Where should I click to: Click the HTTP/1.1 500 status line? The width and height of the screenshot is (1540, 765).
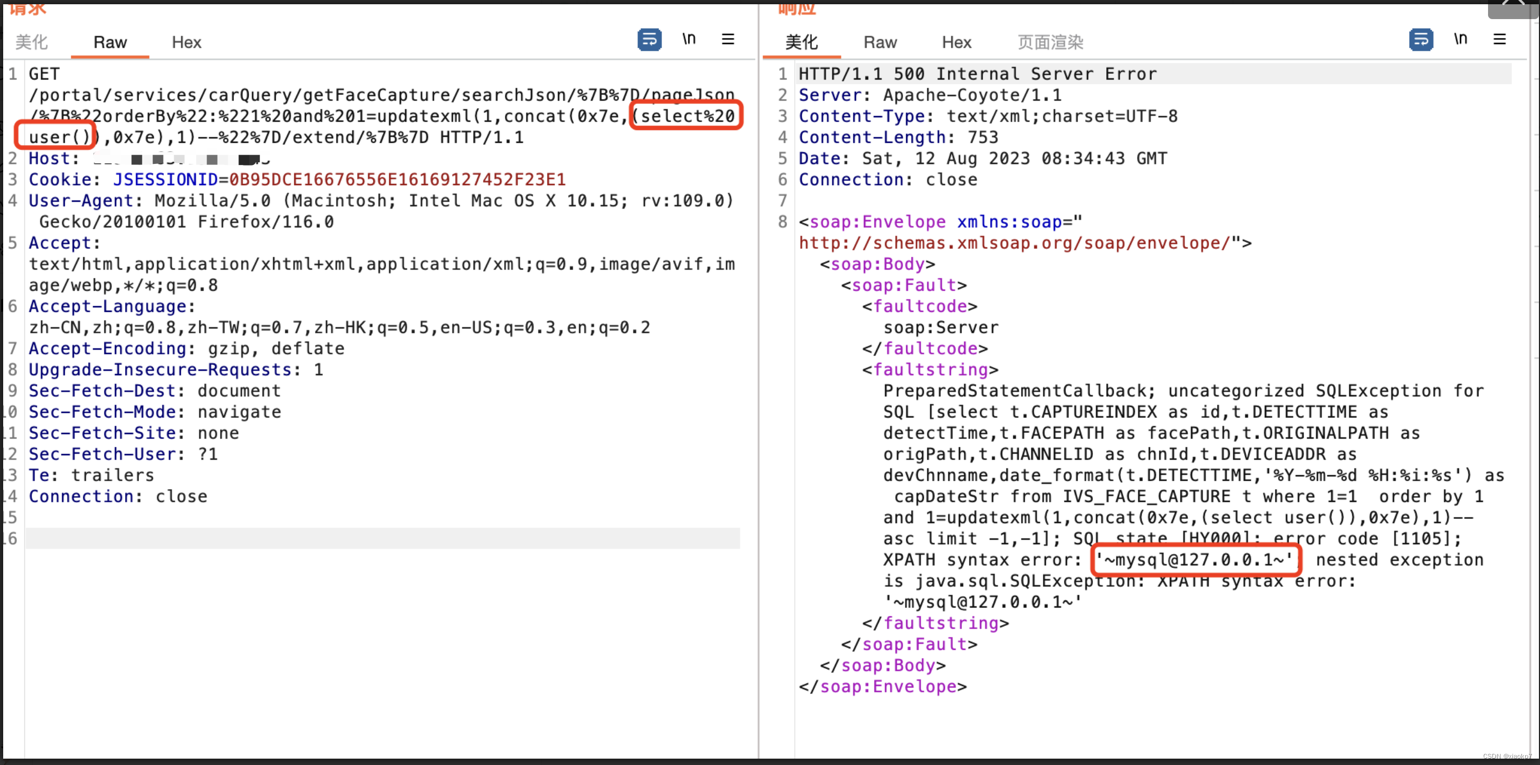tap(977, 74)
